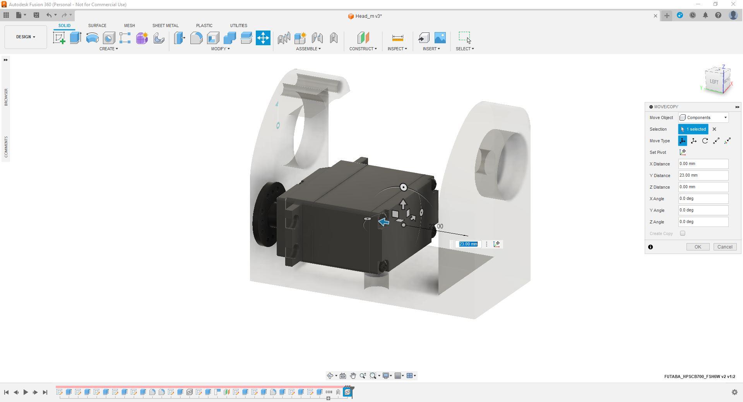This screenshot has width=743, height=402.
Task: Click the timeline Play button
Action: [x=26, y=392]
